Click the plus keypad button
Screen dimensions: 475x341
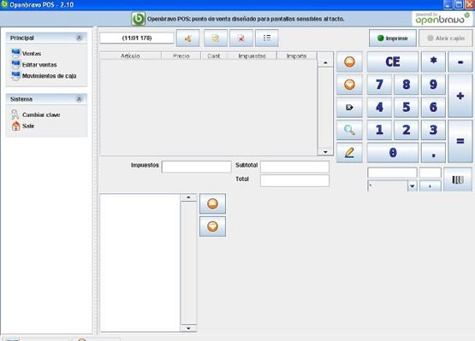(460, 96)
